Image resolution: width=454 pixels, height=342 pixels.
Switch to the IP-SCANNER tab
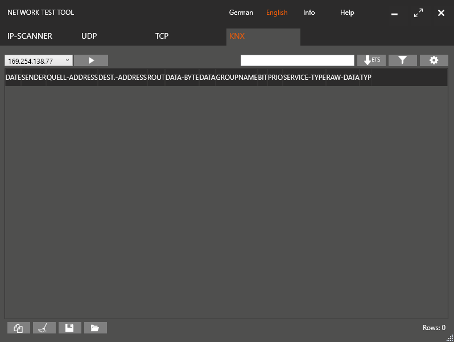tap(30, 36)
